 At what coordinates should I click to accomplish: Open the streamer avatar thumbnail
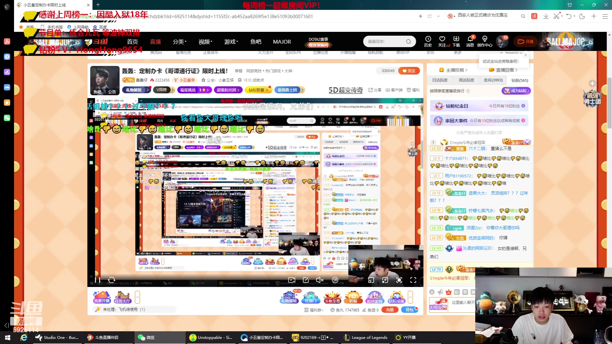105,81
